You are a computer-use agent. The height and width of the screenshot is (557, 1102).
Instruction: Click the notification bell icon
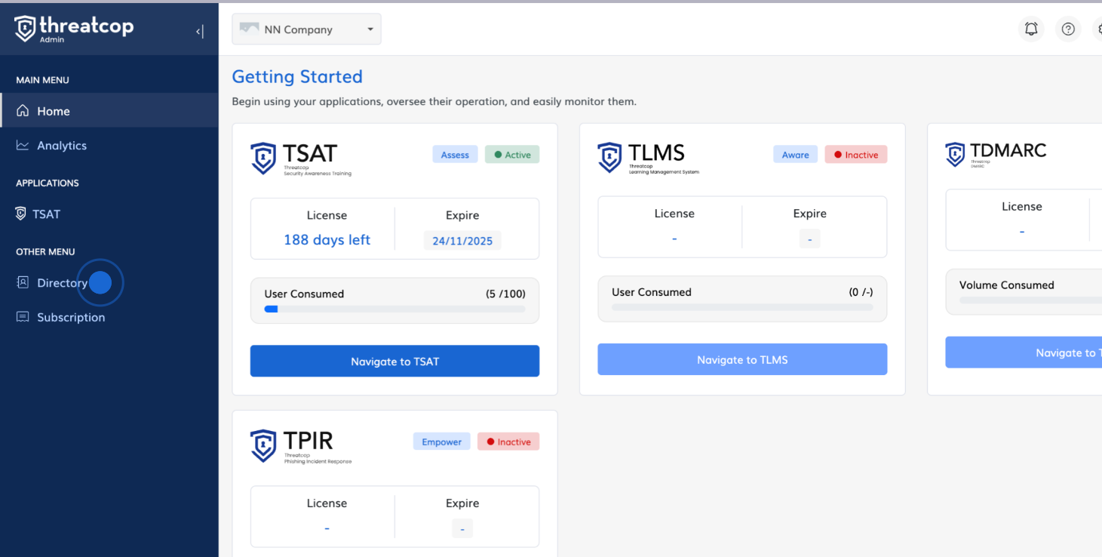(x=1031, y=29)
